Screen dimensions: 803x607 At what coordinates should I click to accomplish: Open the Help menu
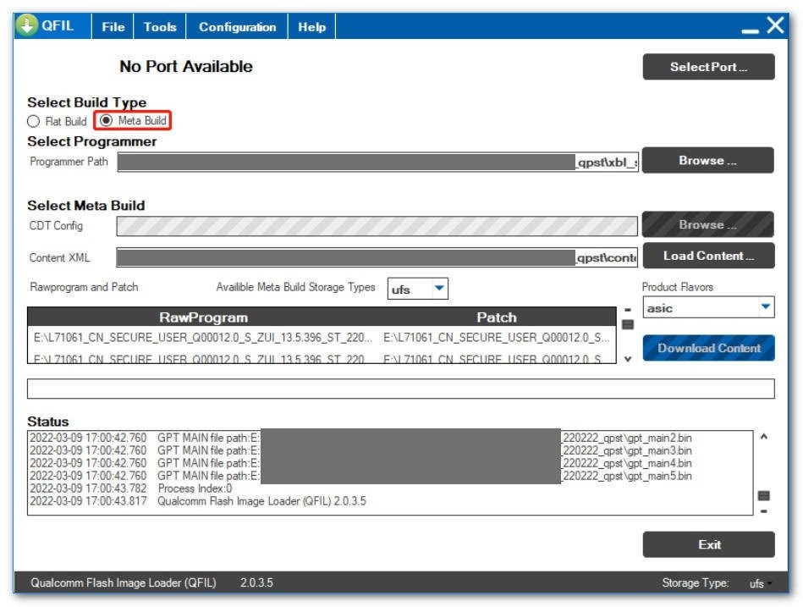[312, 26]
